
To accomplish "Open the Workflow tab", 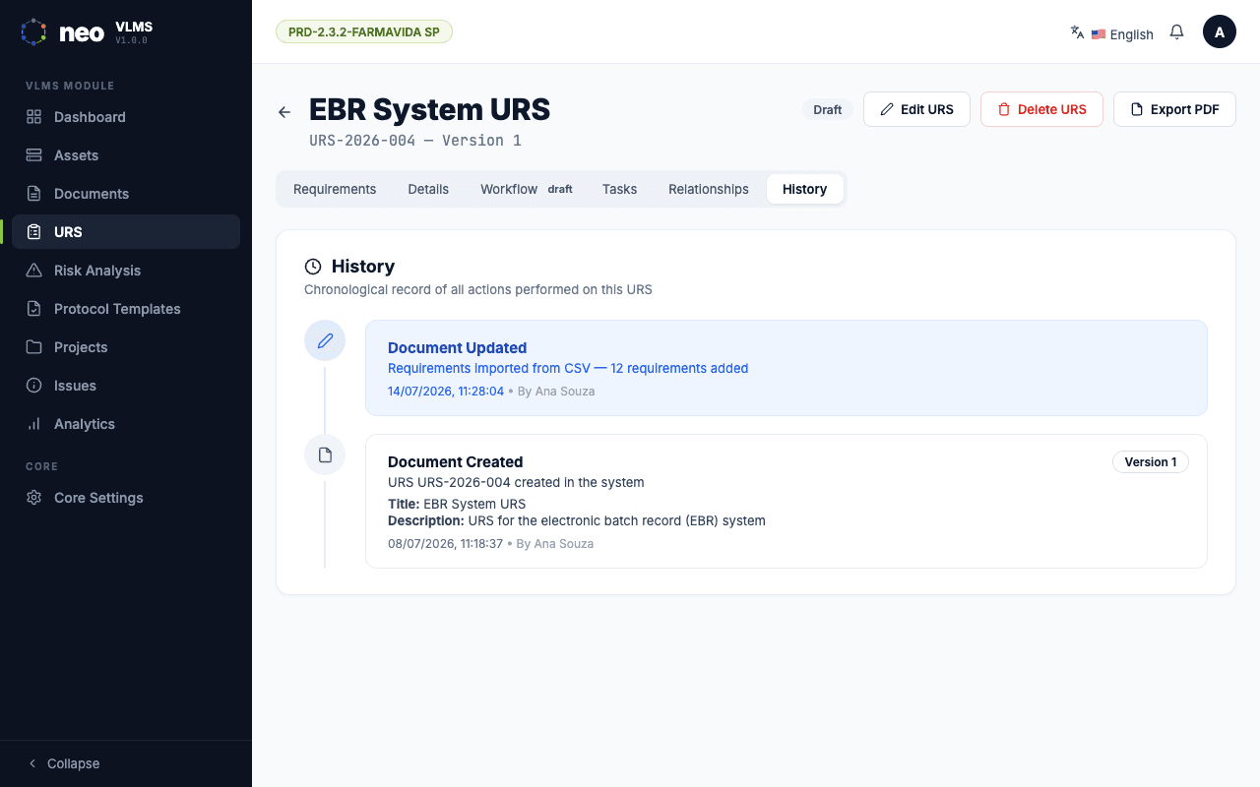I will coord(527,189).
